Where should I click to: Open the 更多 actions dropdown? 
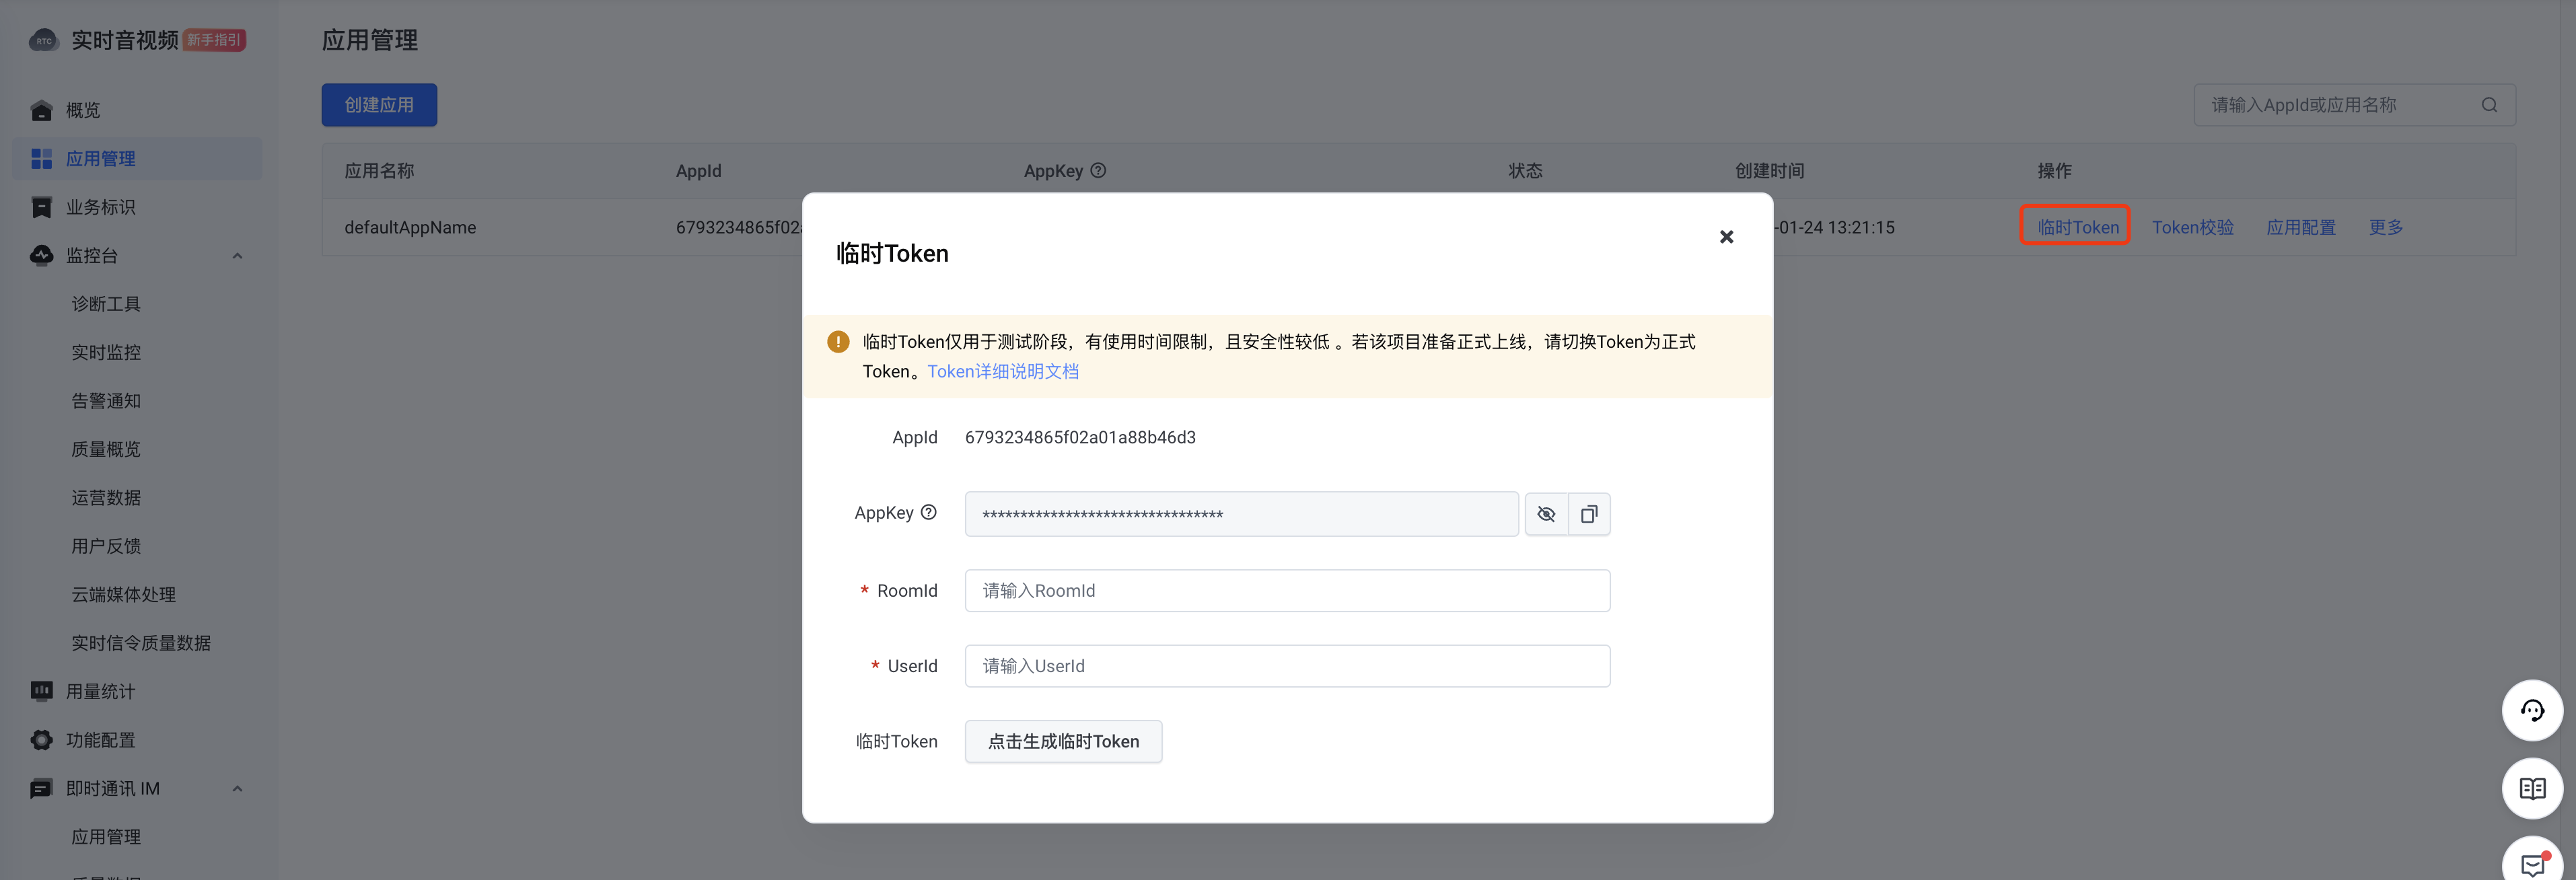[x=2385, y=227]
